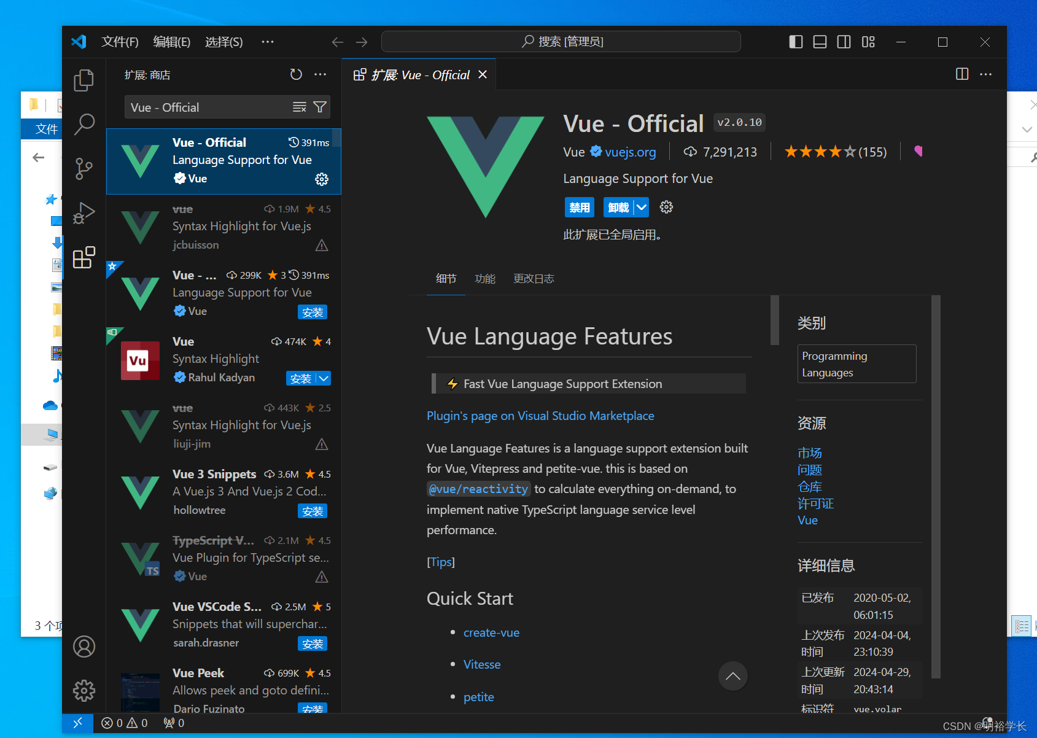Open the Search view in activity bar

84,125
